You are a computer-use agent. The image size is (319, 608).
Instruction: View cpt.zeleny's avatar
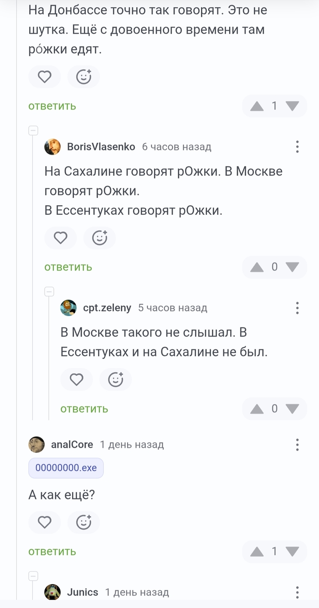coord(68,308)
